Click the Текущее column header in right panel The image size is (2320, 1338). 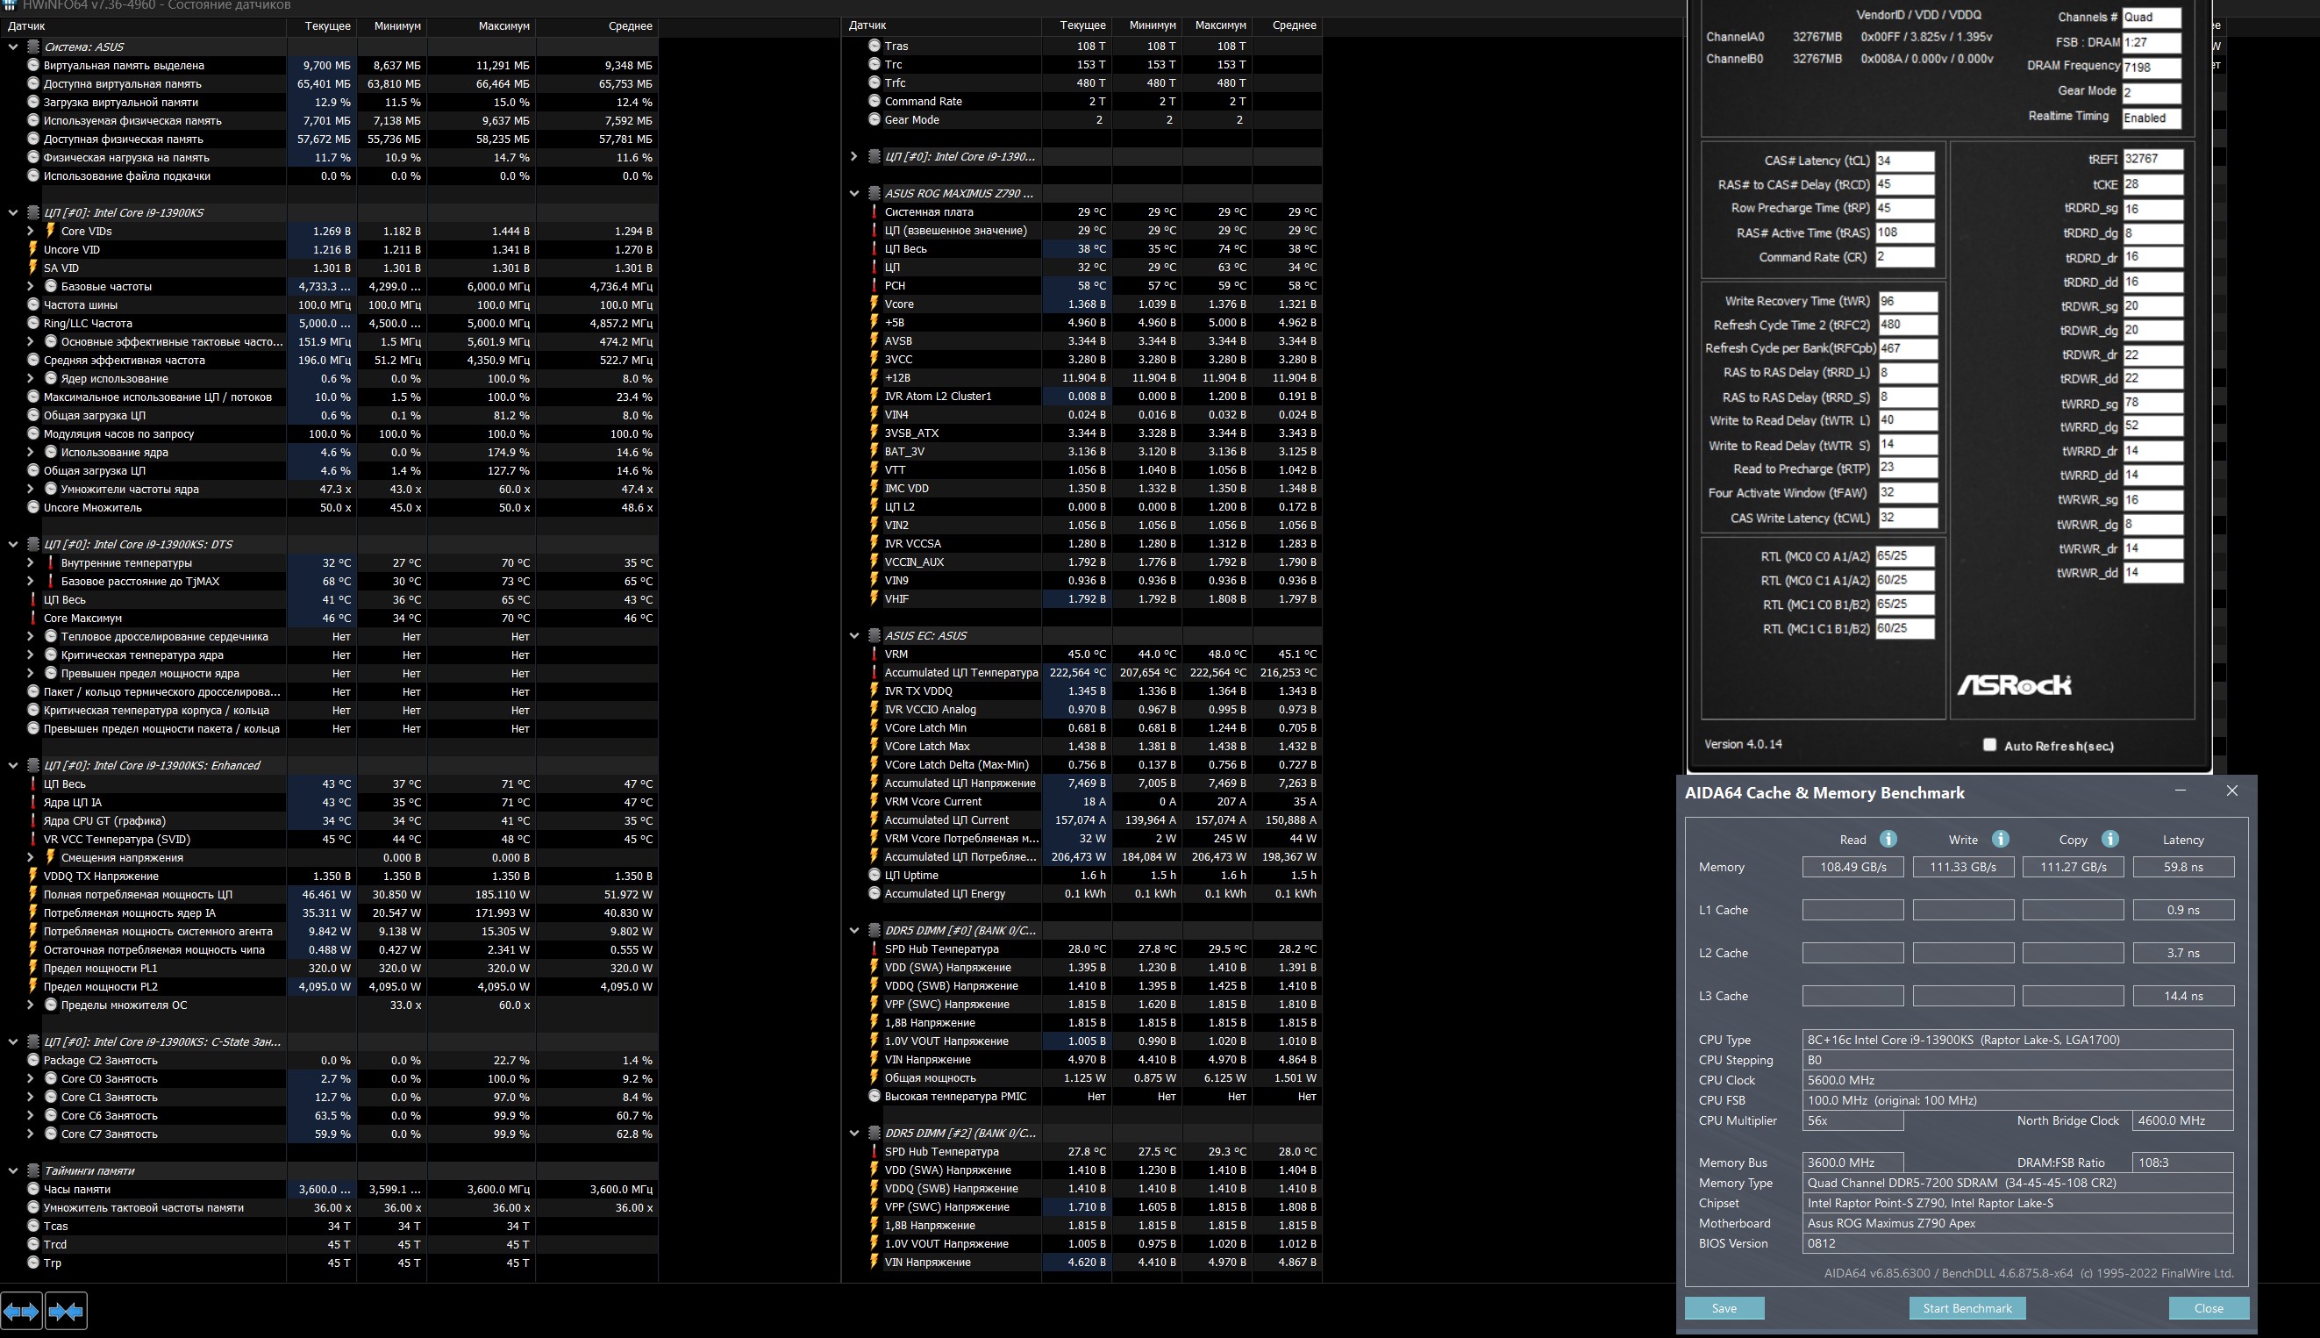[x=1081, y=25]
